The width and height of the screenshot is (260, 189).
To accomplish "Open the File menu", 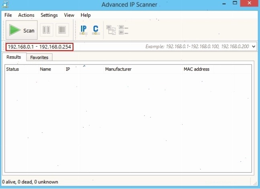I will coord(8,15).
